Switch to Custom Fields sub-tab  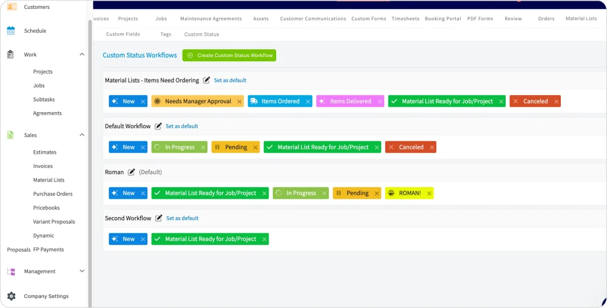point(123,34)
